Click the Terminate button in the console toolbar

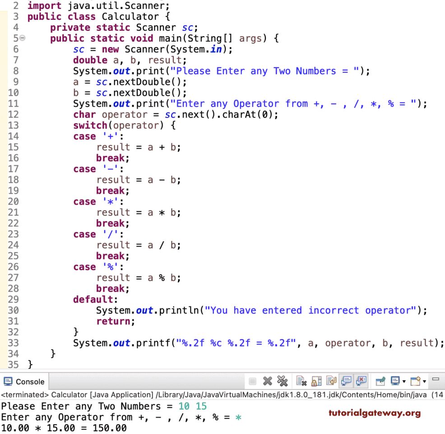[x=252, y=381]
